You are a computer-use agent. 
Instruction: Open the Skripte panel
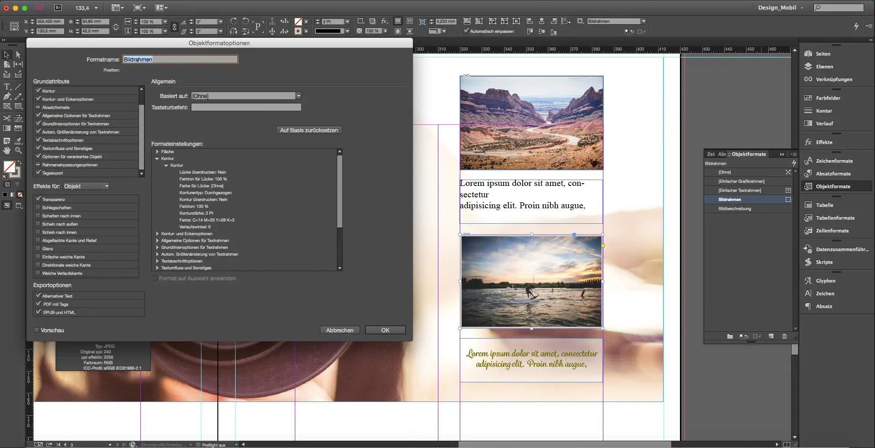click(x=823, y=262)
